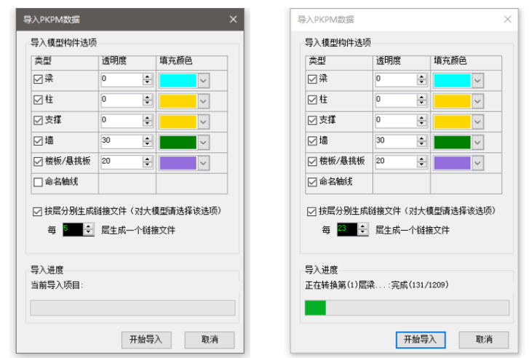Open cyan fill color dropdown for 梁 in dark-titled dialog
This screenshot has height=358, width=529.
pos(204,80)
